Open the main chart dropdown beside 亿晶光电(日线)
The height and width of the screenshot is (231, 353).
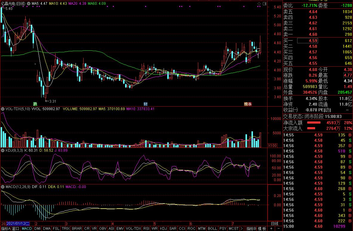pyautogui.click(x=28, y=4)
